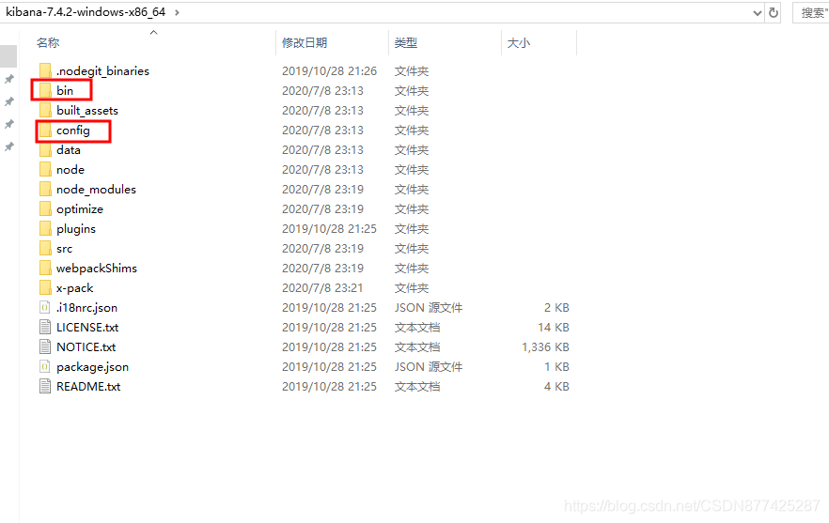Select the x-pack folder icon
Image resolution: width=829 pixels, height=523 pixels.
pos(45,288)
